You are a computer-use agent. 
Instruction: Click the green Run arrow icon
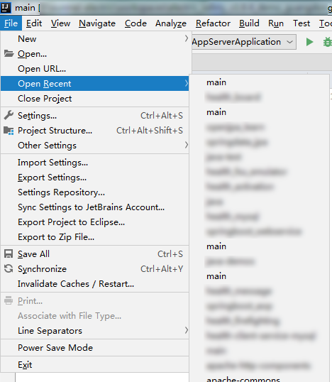pos(309,42)
